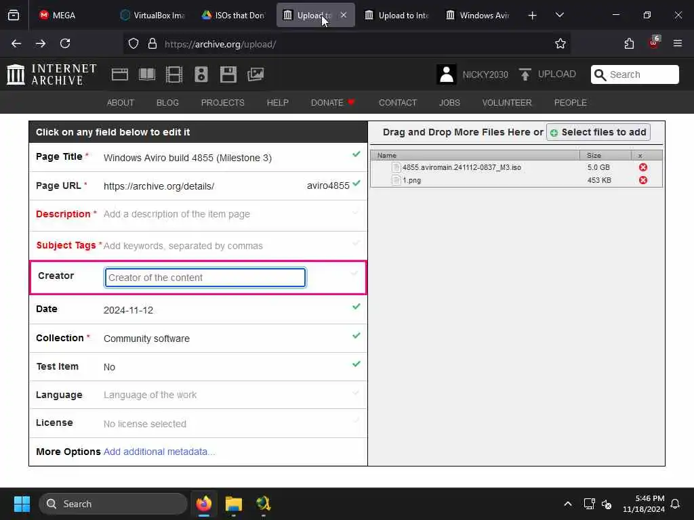The width and height of the screenshot is (694, 520).
Task: Show hidden system tray icons chevron
Action: pyautogui.click(x=568, y=504)
